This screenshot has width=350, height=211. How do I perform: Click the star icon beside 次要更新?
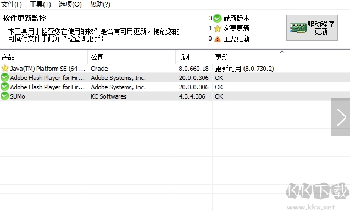click(218, 28)
